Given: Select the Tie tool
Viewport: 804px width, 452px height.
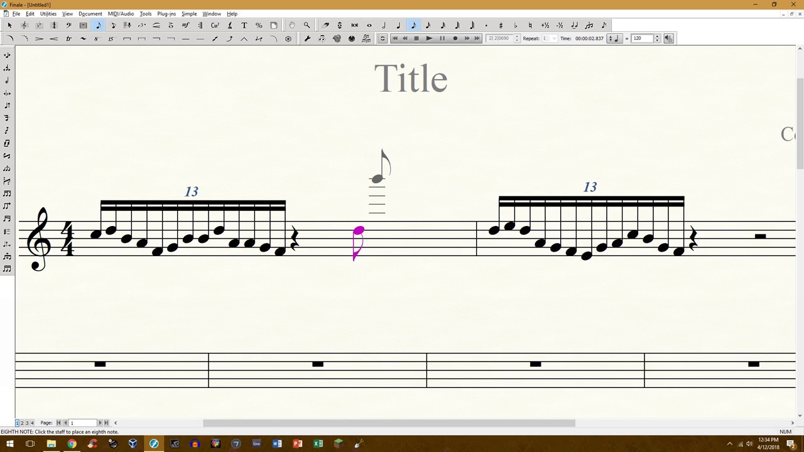Looking at the screenshot, I should [x=574, y=25].
